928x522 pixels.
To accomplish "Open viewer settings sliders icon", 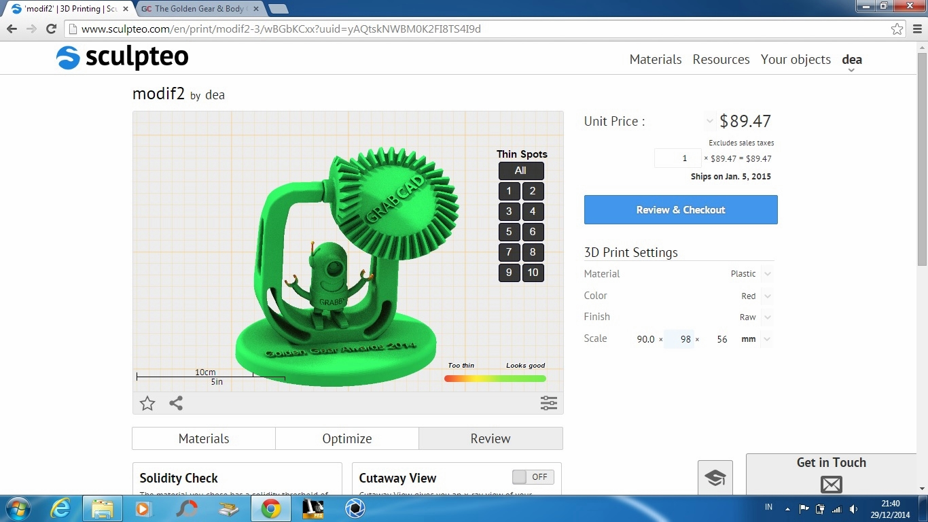I will (x=549, y=403).
